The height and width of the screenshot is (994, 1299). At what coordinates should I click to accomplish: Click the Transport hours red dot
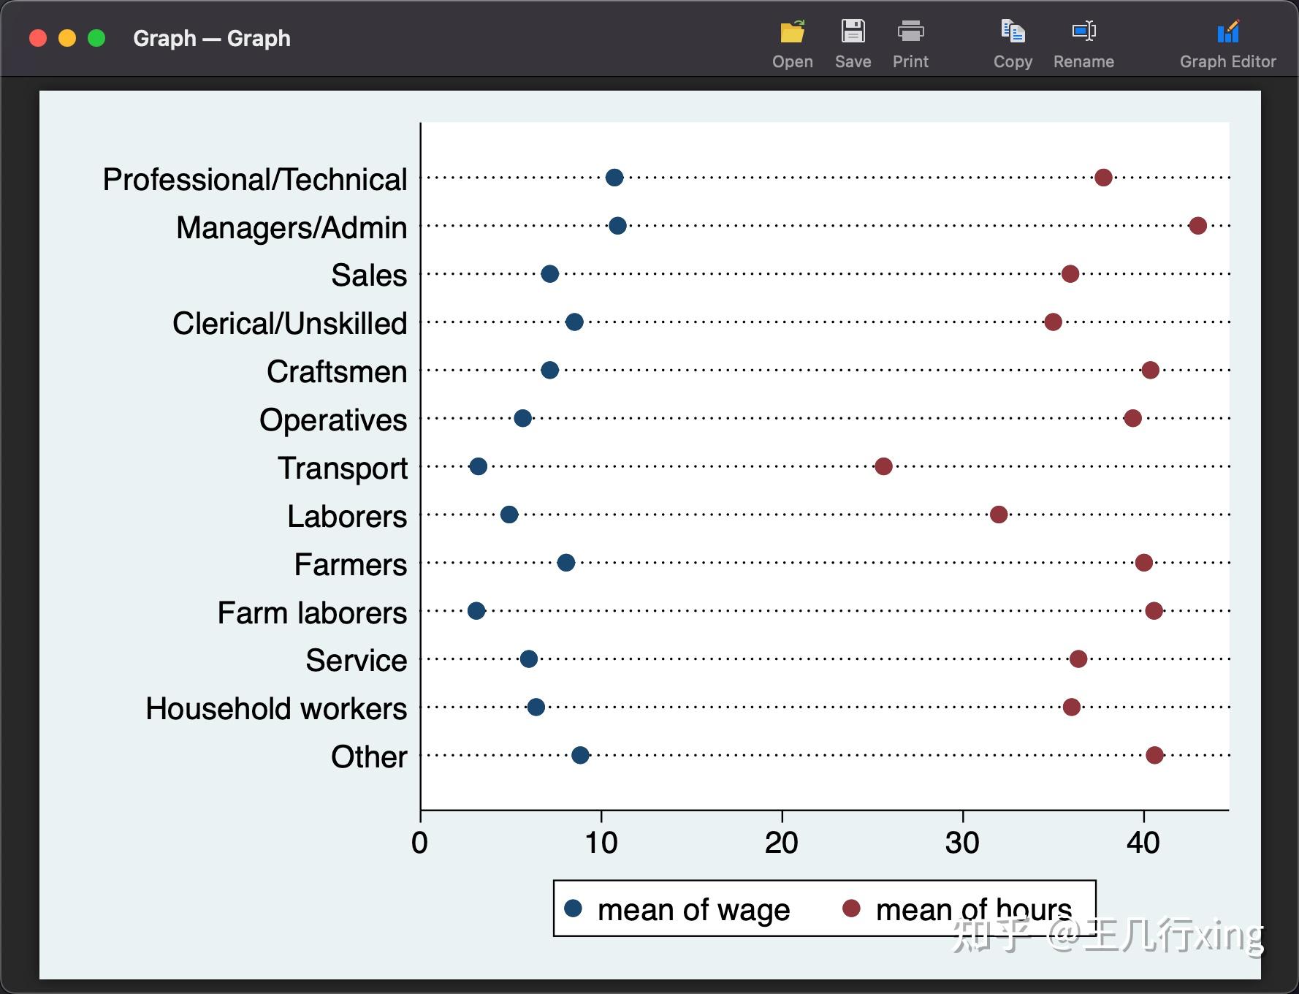tap(883, 466)
